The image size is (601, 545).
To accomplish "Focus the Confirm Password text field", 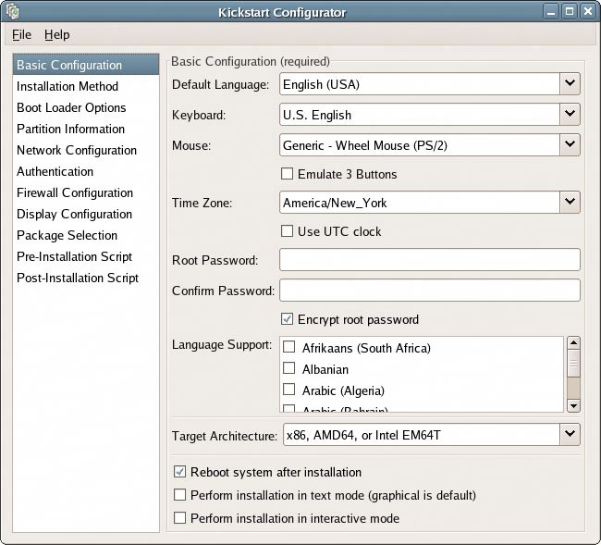I will [429, 291].
